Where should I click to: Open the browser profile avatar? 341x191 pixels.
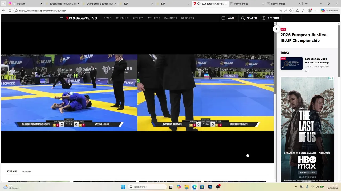[x=310, y=11]
